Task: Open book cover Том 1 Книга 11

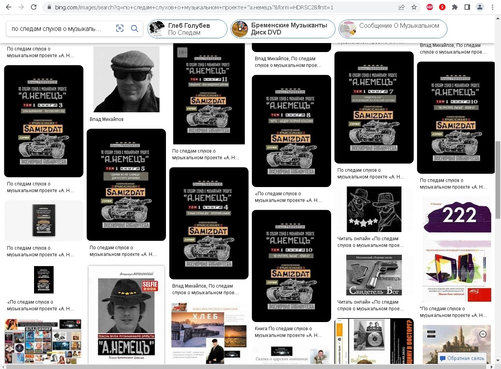Action: [209, 94]
